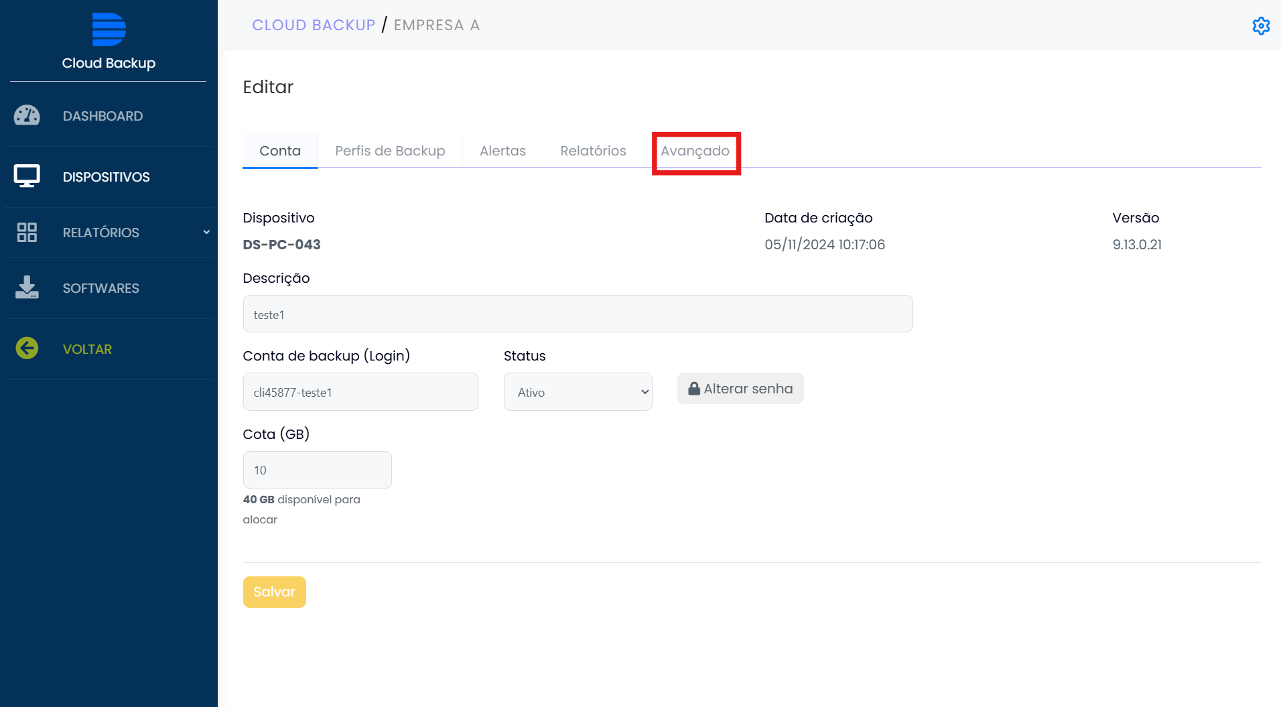Click the CLOUD BACKUP breadcrumb link
The image size is (1281, 707).
[314, 25]
